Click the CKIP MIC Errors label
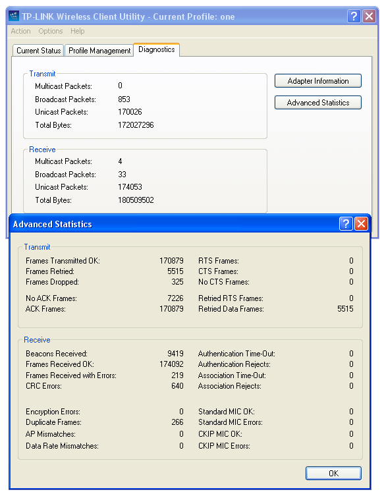The height and width of the screenshot is (498, 384). 224,446
